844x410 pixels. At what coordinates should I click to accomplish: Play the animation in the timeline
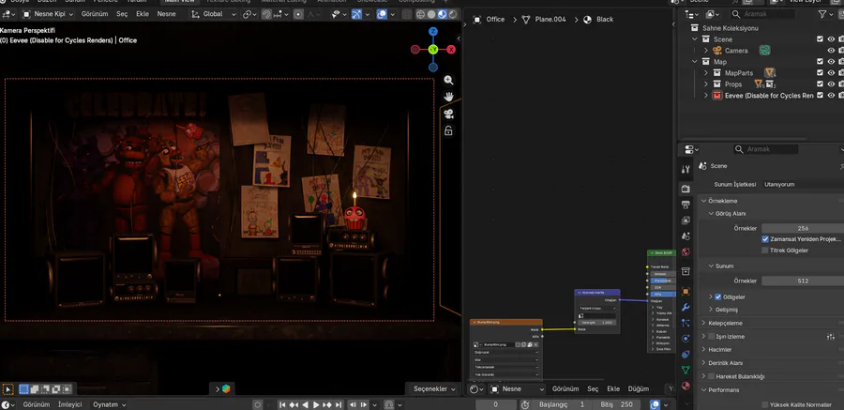(317, 404)
